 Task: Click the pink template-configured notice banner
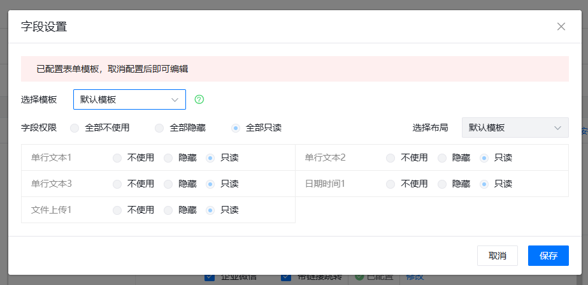click(x=294, y=69)
